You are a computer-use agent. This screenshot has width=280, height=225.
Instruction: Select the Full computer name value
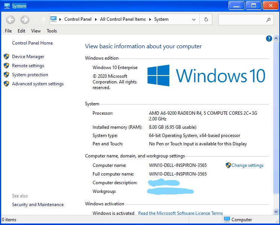178,174
